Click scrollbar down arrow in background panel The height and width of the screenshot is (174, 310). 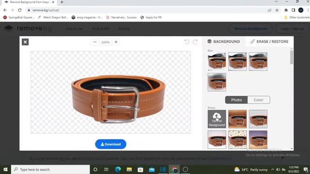[292, 148]
